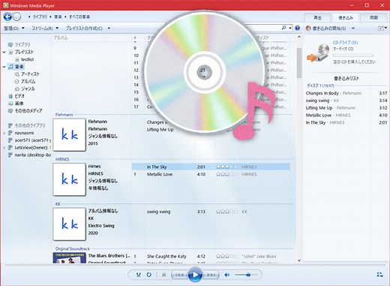Click the Hirnes album art thumbnail

pyautogui.click(x=69, y=179)
